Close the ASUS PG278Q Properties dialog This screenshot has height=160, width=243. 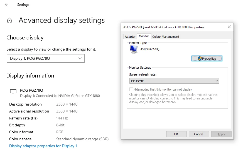point(229,27)
